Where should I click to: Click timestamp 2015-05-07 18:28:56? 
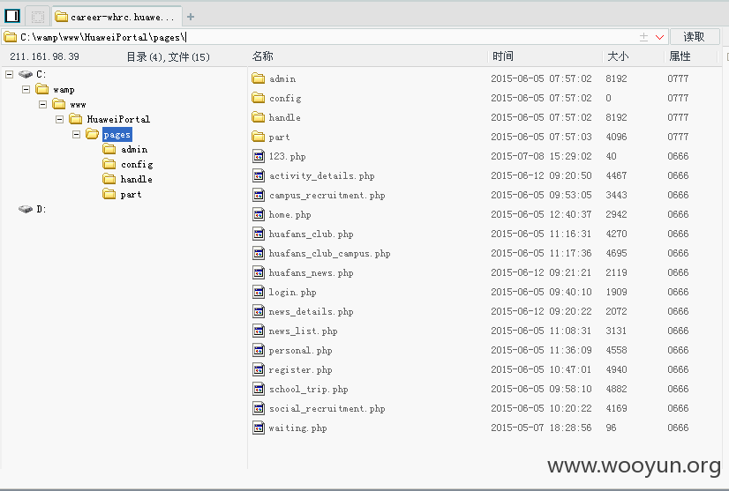pyautogui.click(x=541, y=428)
